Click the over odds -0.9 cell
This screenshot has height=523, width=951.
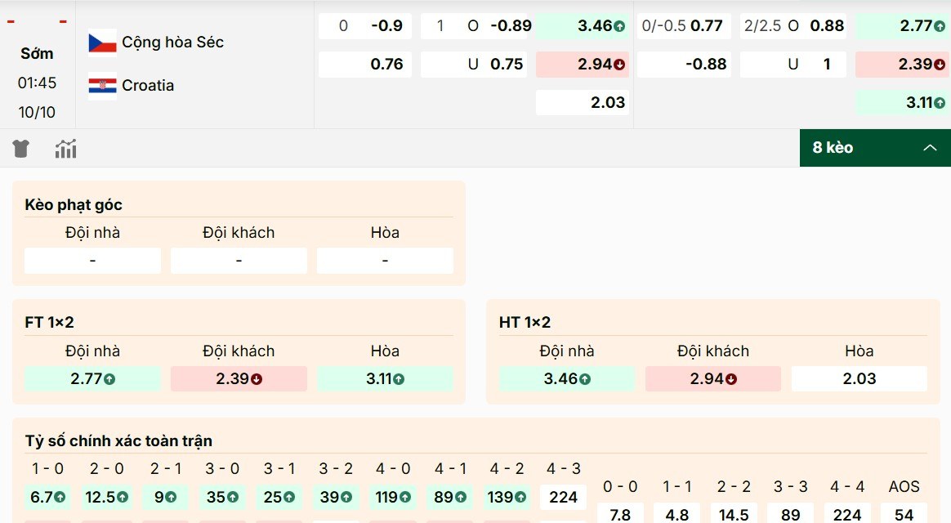[365, 26]
